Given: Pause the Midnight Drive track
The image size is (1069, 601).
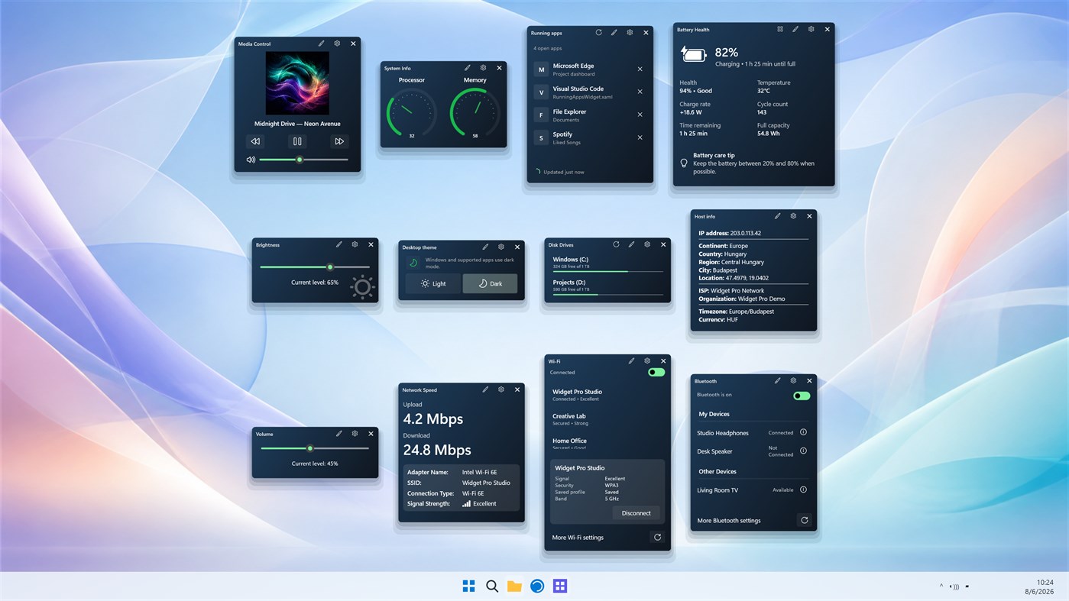Looking at the screenshot, I should 297,141.
